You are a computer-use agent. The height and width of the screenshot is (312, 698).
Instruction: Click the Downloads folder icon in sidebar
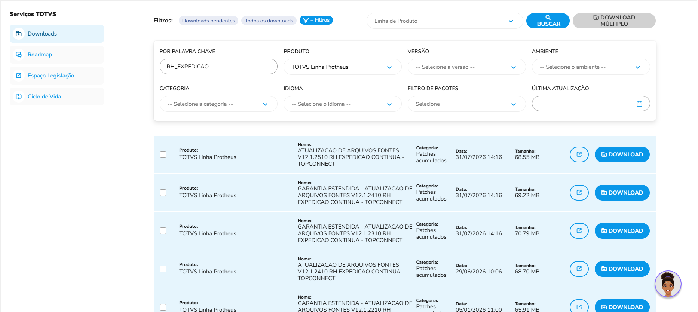[x=19, y=34]
